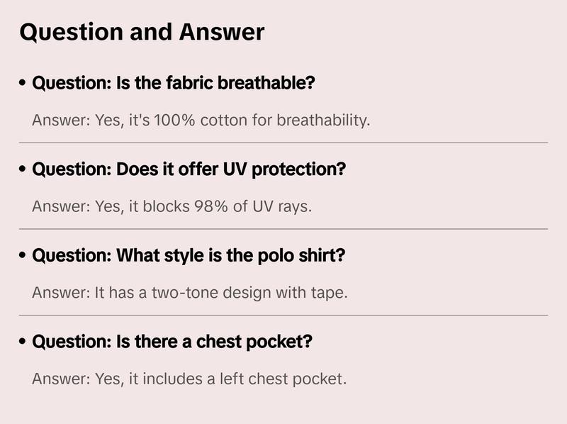This screenshot has width=567, height=424.
Task: Click the divider line below the UV rays answer
Action: point(283,229)
